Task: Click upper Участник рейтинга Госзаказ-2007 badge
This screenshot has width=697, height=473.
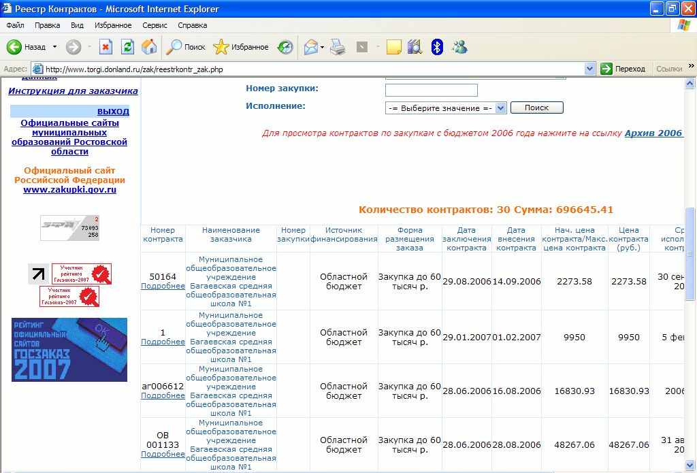Action: [x=82, y=274]
